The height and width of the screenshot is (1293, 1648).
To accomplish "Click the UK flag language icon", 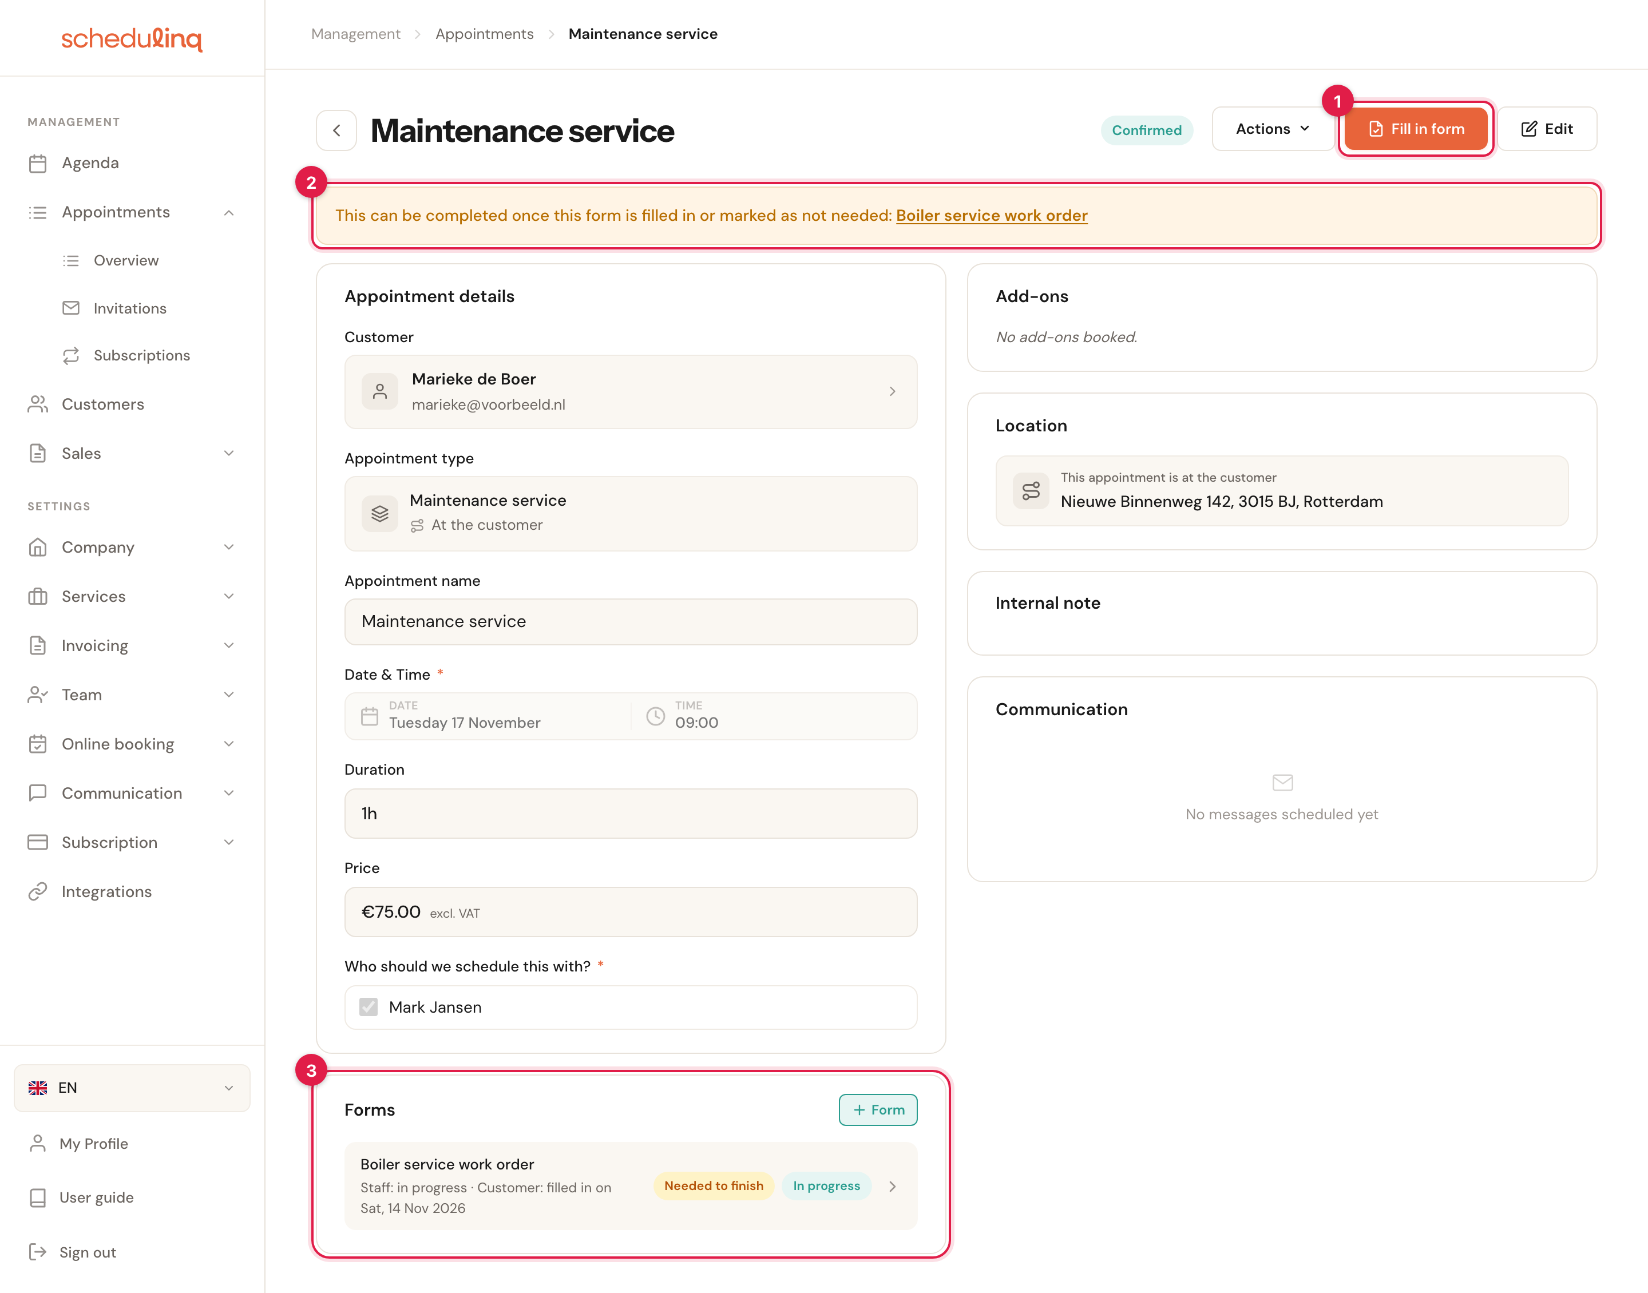I will coord(38,1088).
